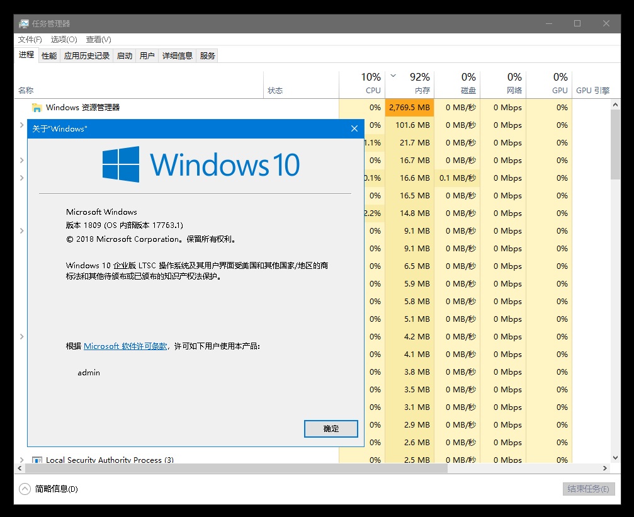Image resolution: width=634 pixels, height=517 pixels.
Task: Switch to the 性能 tab
Action: [x=49, y=55]
